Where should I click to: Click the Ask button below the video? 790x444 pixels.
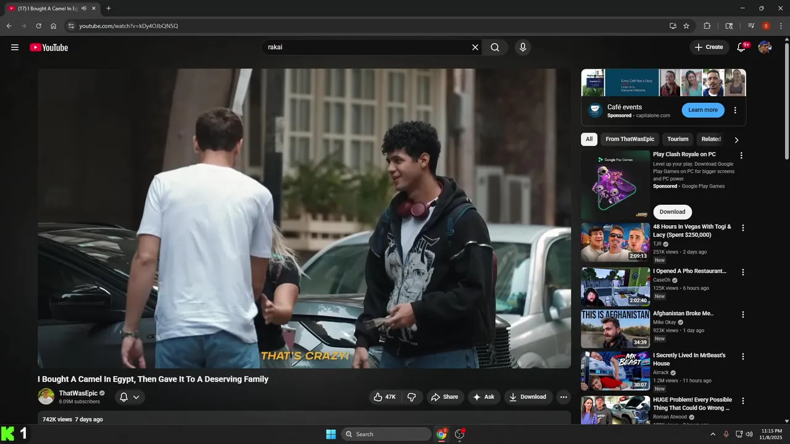tap(484, 397)
